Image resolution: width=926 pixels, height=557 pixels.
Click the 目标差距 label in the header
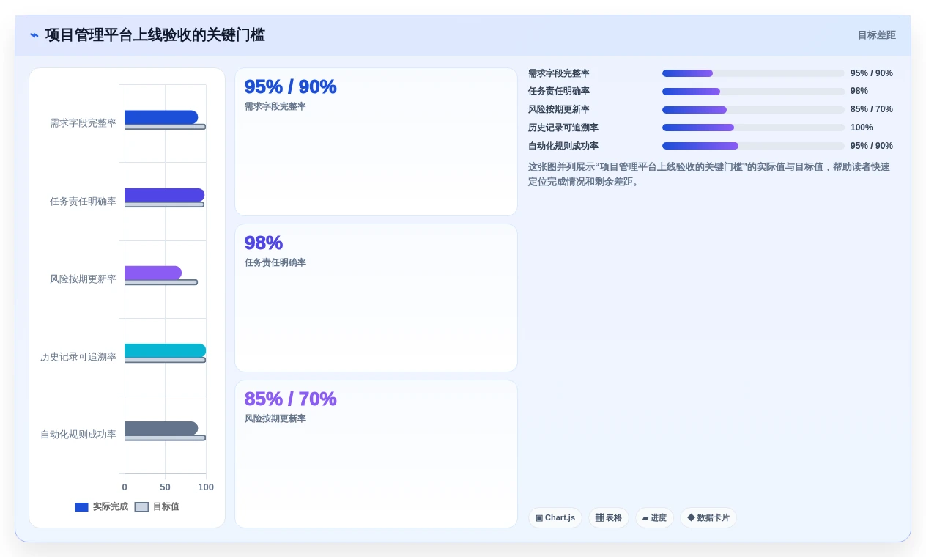[x=876, y=35]
